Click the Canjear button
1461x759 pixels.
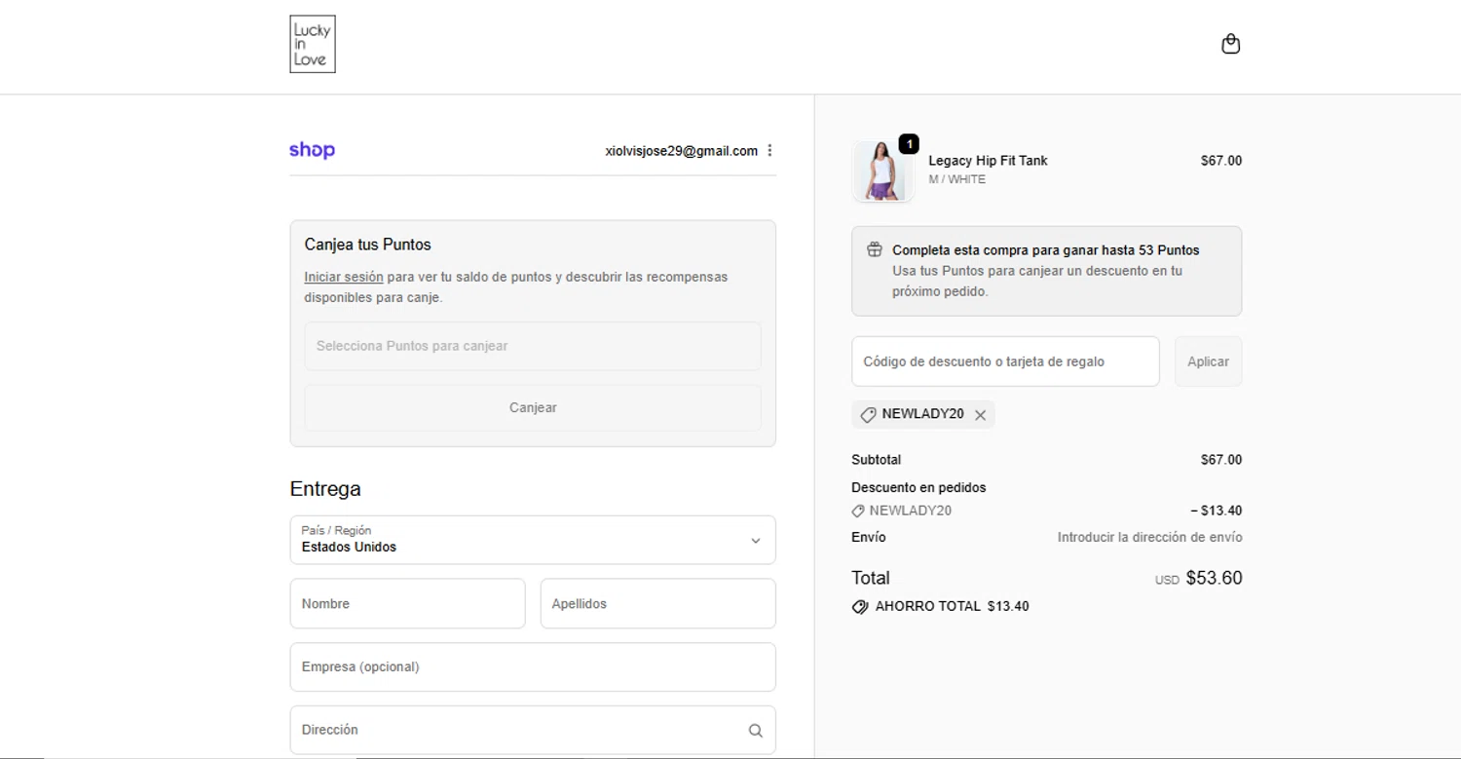pyautogui.click(x=533, y=407)
